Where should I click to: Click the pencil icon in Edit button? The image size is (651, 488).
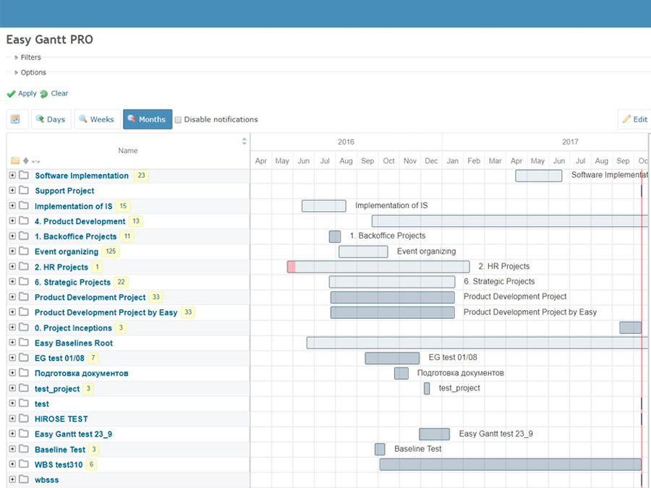click(626, 119)
